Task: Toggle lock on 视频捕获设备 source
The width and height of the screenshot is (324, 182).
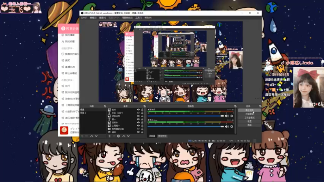Action: coord(142,129)
